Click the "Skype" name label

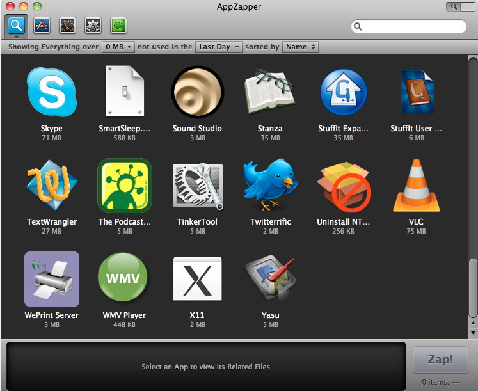52,129
